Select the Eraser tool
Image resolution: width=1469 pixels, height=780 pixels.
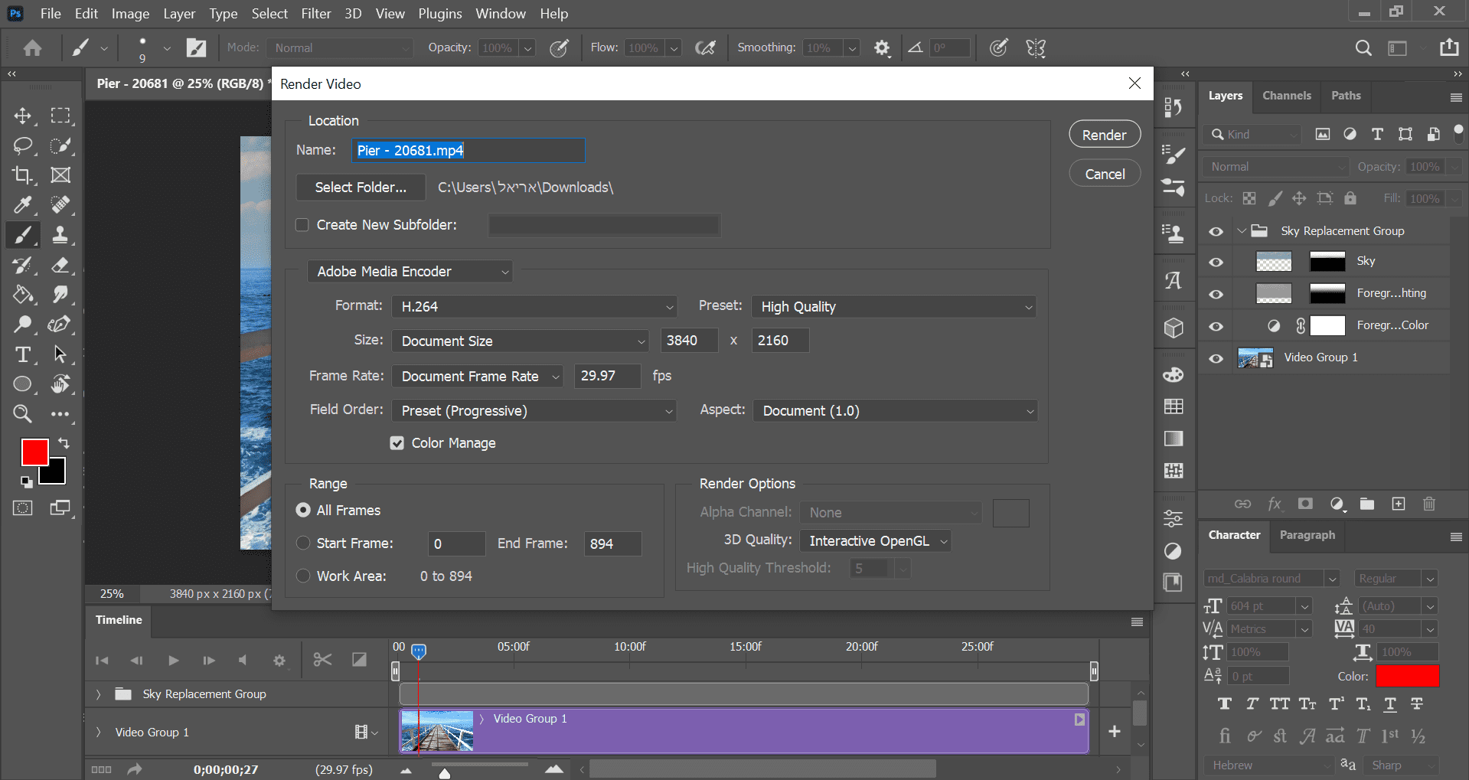(60, 265)
